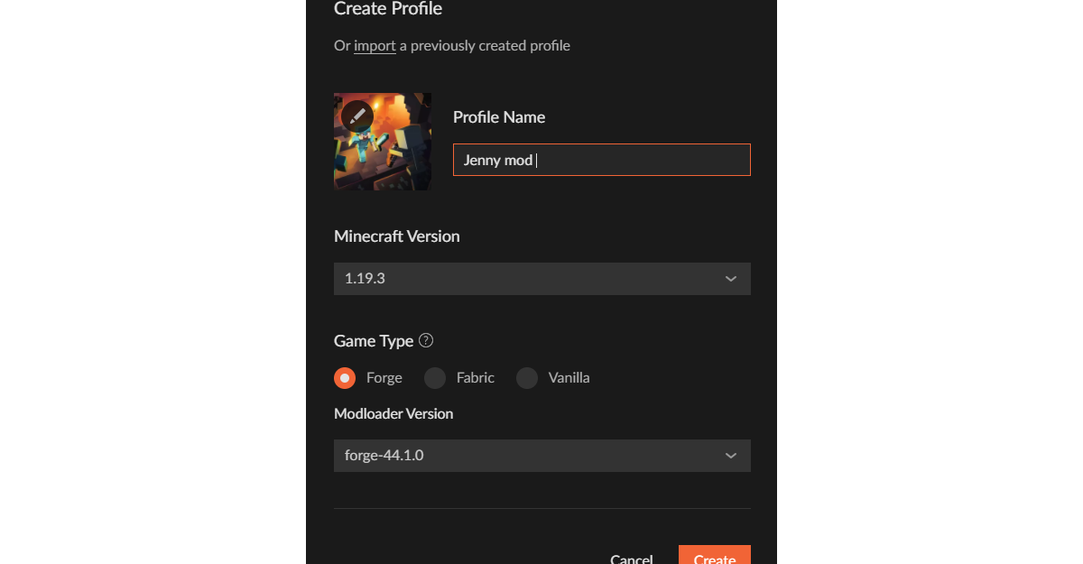
Task: Click the Game Type help question-mark icon
Action: [427, 340]
